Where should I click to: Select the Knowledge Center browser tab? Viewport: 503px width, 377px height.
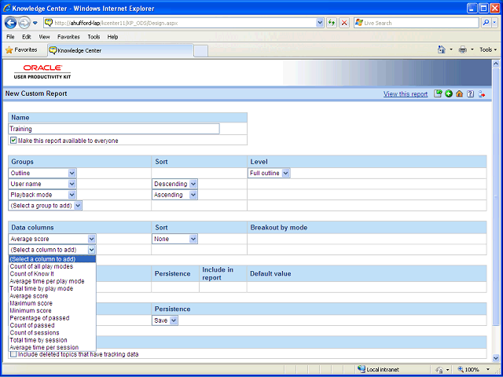tap(120, 50)
